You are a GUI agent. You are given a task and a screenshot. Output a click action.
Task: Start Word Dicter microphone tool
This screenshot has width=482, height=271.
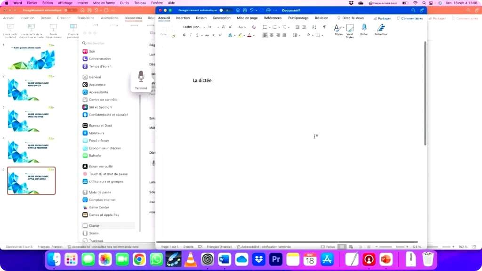tap(364, 30)
